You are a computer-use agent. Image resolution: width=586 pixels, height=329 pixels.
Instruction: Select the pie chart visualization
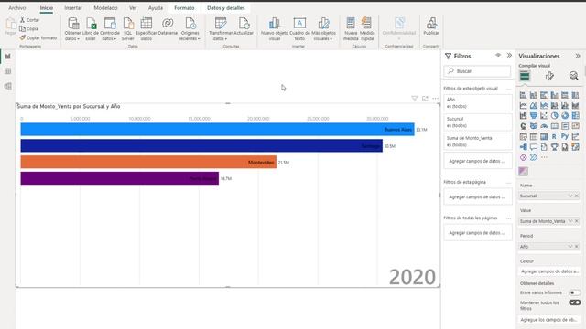(554, 116)
